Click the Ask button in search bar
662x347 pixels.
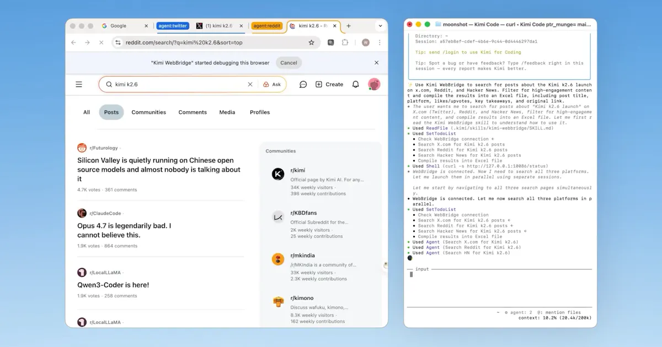click(272, 84)
